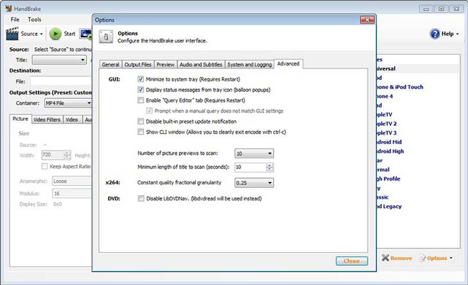This screenshot has width=468, height=285.
Task: Open the Anamorphic Loose dropdown
Action: (x=72, y=181)
